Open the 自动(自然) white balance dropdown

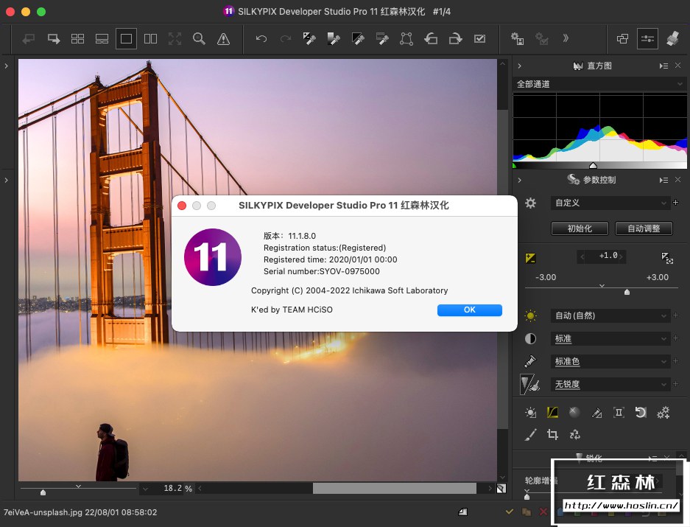click(610, 315)
